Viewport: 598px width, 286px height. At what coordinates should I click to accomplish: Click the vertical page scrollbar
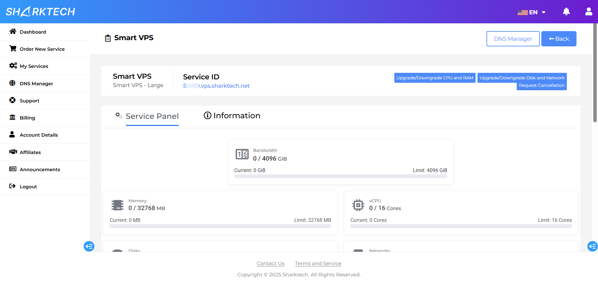click(595, 73)
